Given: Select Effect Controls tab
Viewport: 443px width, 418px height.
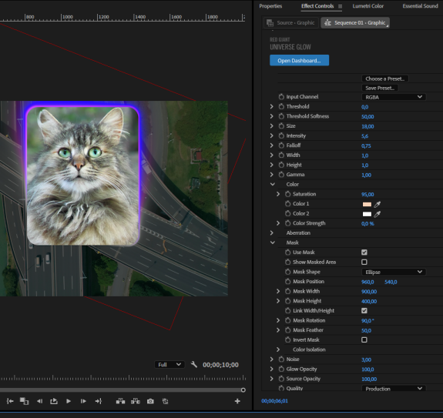Looking at the screenshot, I should (x=317, y=6).
